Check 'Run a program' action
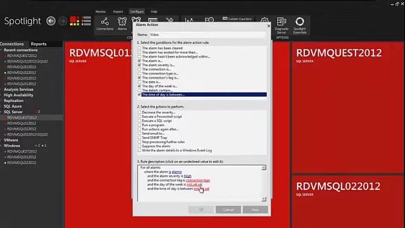Viewport: 405px width, 228px height. [139, 125]
